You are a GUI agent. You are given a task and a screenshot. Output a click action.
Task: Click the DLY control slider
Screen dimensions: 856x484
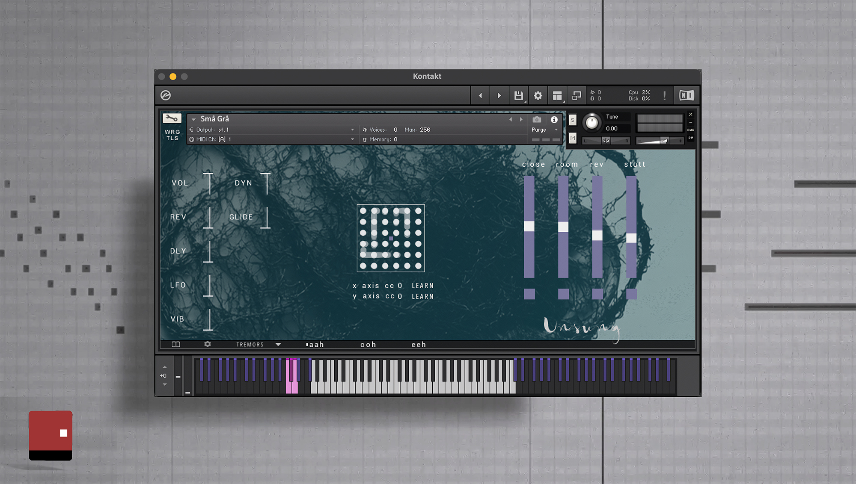click(208, 251)
